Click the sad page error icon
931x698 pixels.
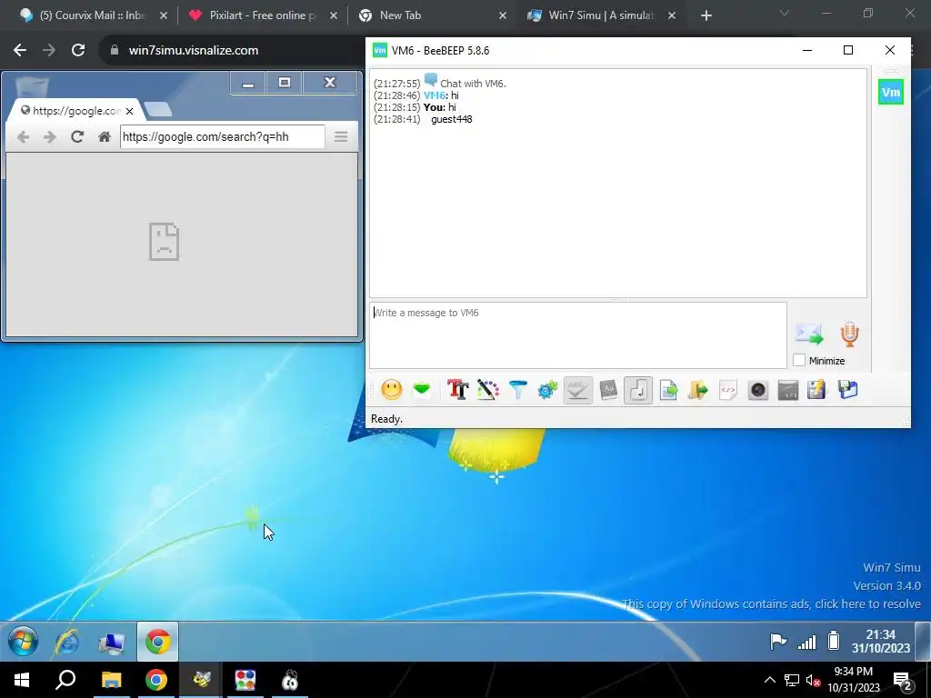click(x=164, y=242)
